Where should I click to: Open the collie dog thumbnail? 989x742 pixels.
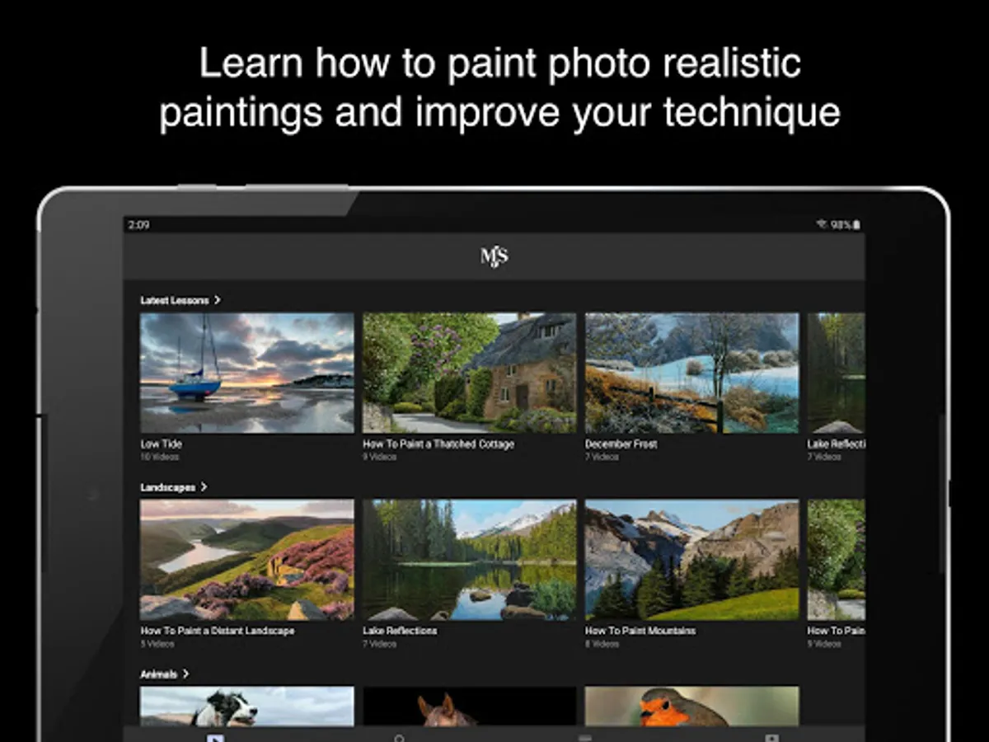pyautogui.click(x=247, y=707)
